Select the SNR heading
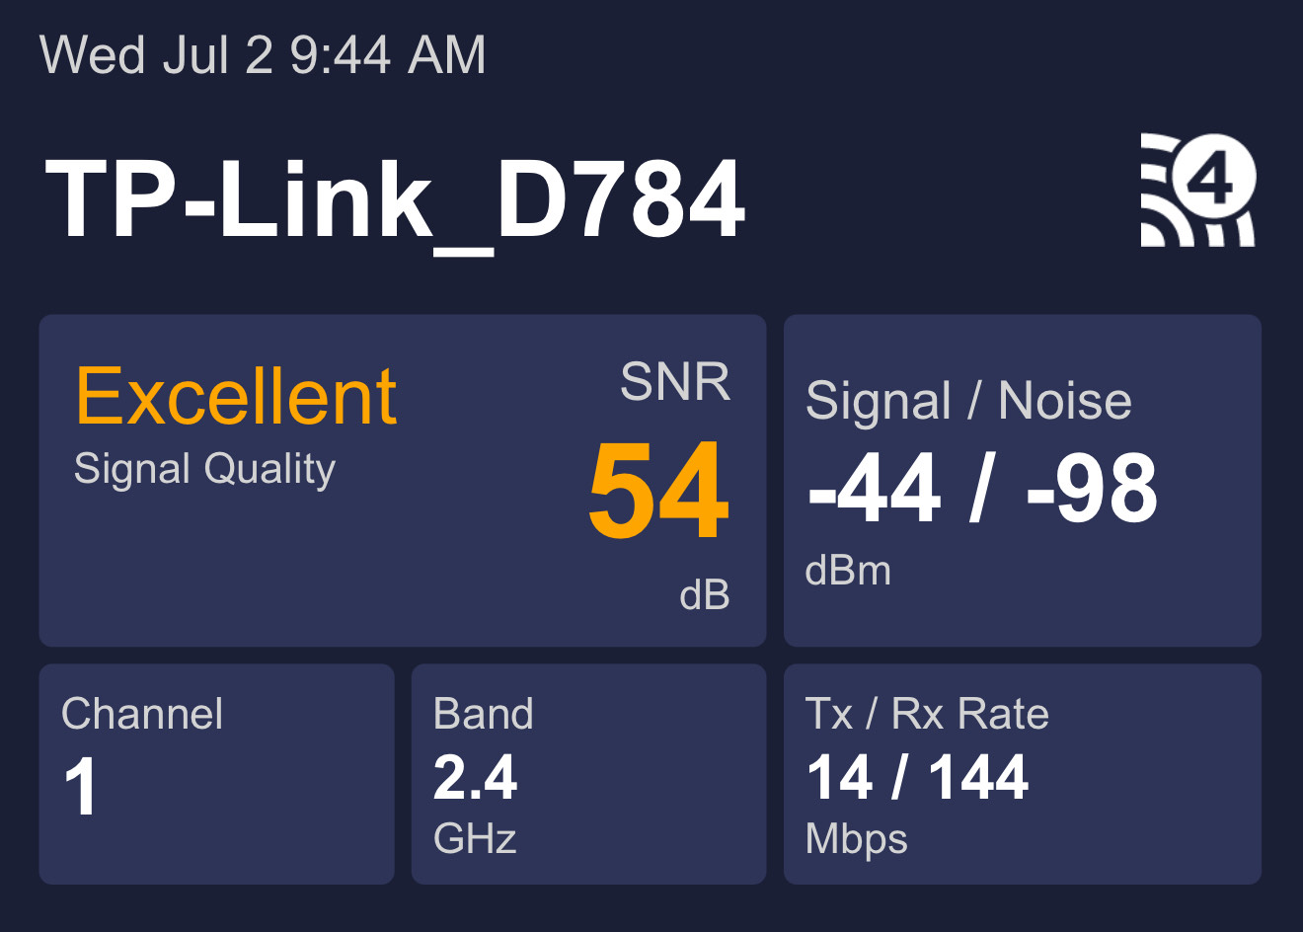The width and height of the screenshot is (1303, 932). pyautogui.click(x=675, y=381)
